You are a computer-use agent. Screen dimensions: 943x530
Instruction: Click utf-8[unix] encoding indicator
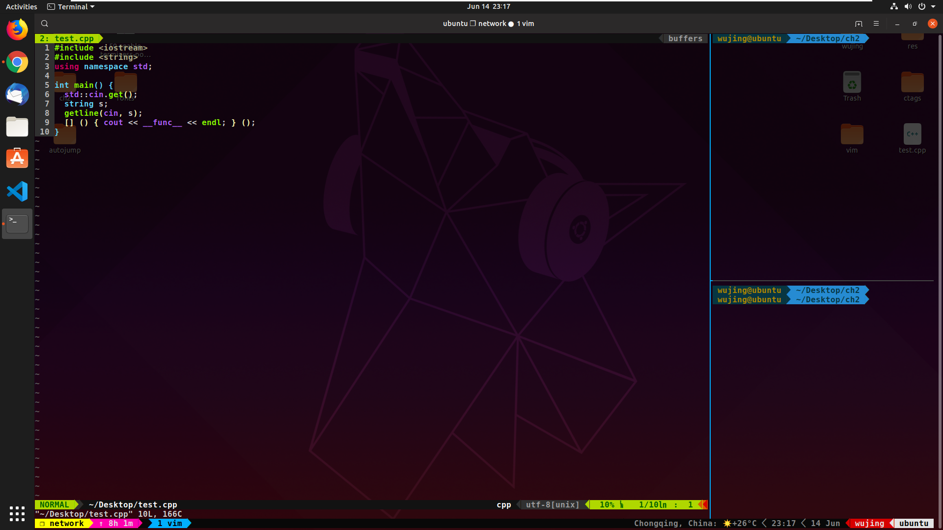pos(553,504)
